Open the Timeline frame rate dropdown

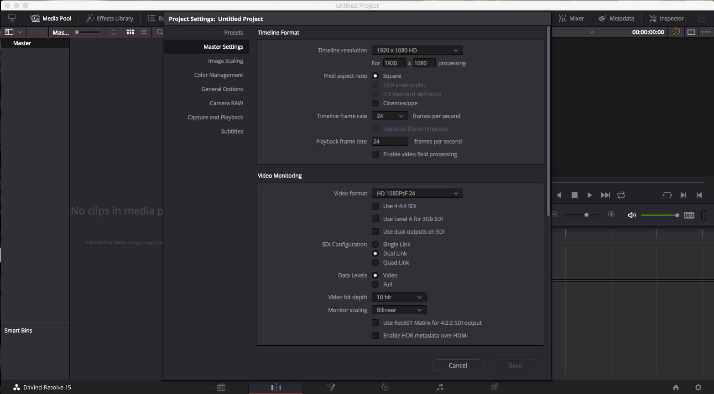pyautogui.click(x=390, y=116)
